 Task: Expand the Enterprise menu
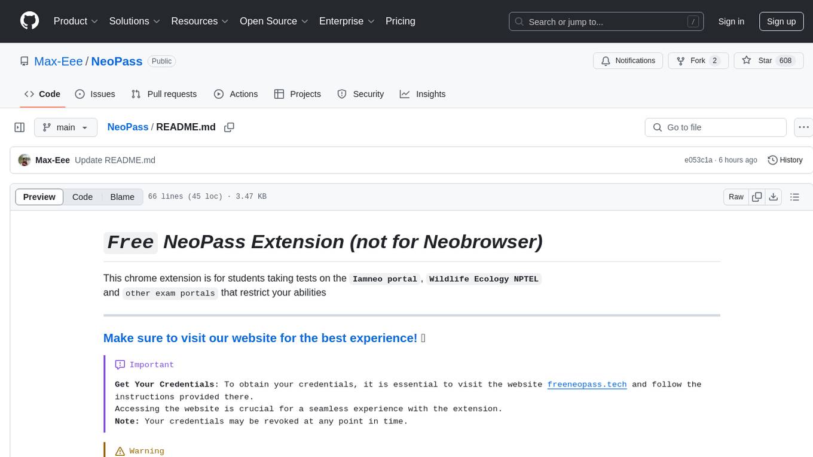pos(347,21)
